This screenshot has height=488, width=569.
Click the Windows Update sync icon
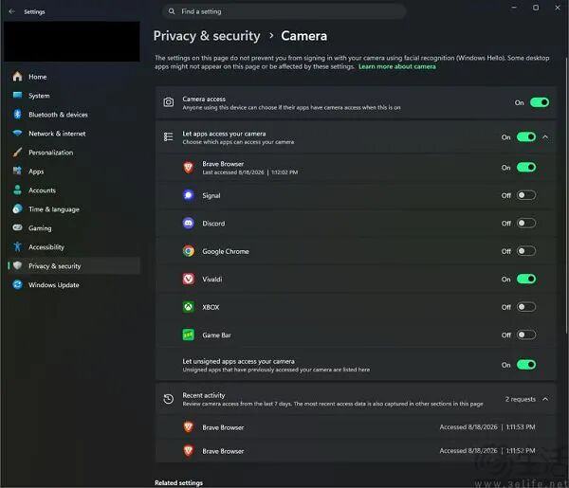[x=17, y=284]
